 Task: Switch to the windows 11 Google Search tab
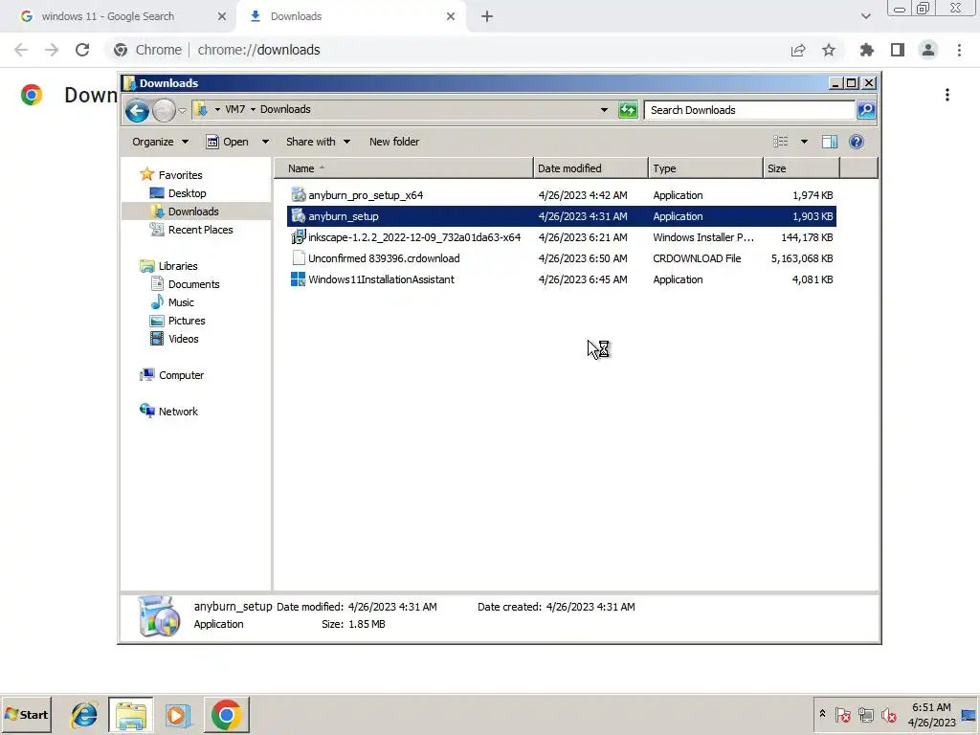[x=119, y=16]
